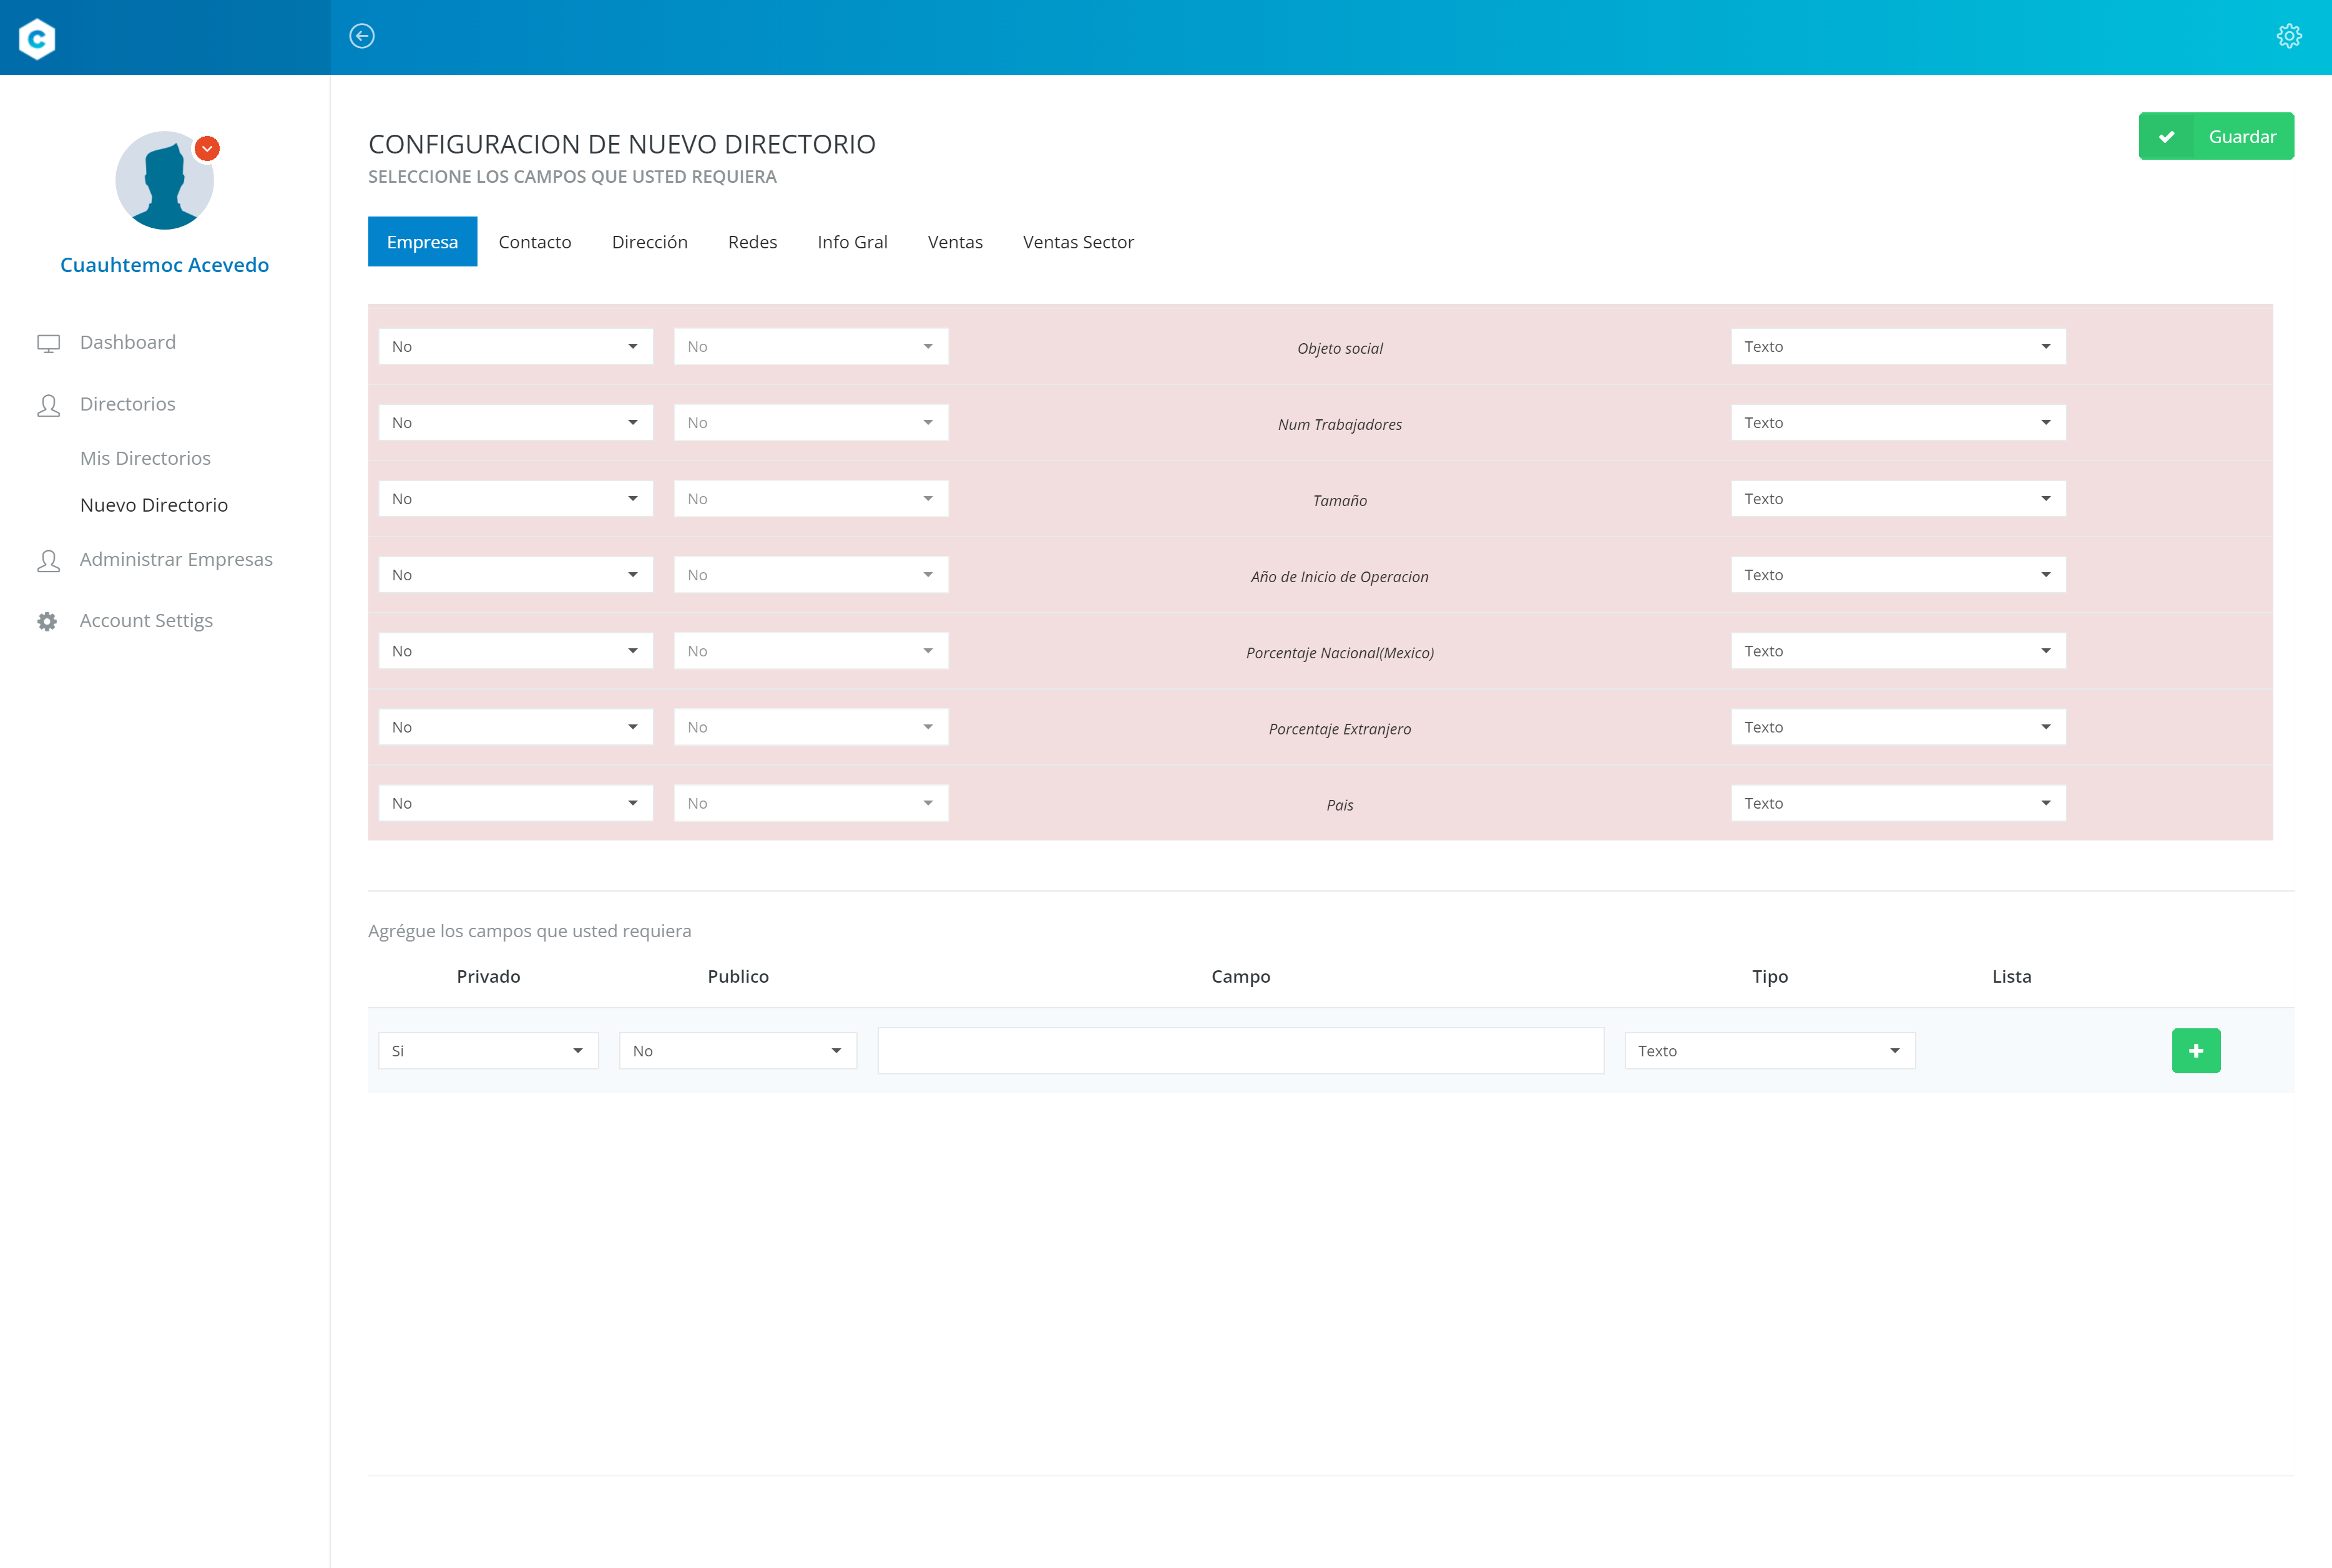Image resolution: width=2332 pixels, height=1568 pixels.
Task: Switch to the Ventas Sector tab
Action: (1077, 242)
